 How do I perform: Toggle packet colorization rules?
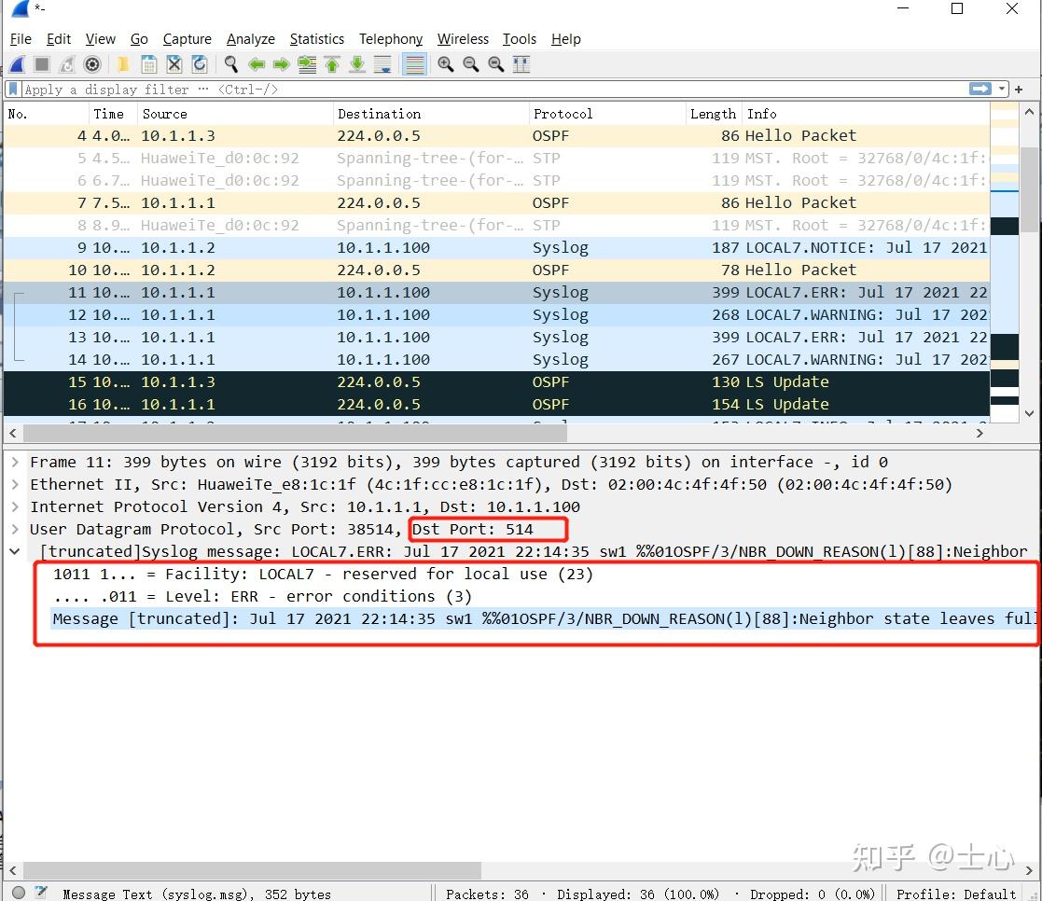coord(414,64)
